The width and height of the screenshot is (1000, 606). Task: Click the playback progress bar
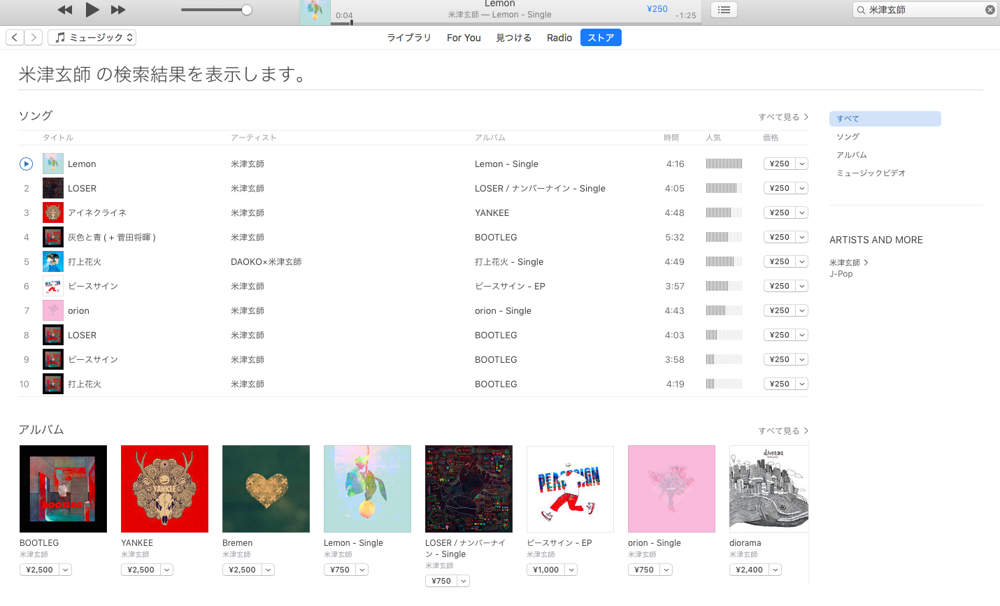[x=516, y=23]
